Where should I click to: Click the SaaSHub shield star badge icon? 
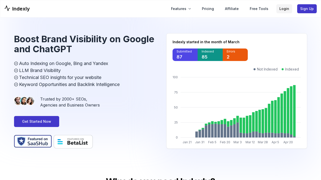(x=21, y=141)
